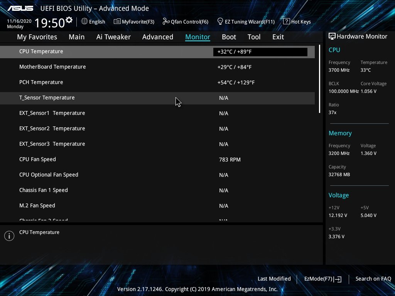
Task: Click the Hot Keys question mark icon
Action: coord(286,22)
